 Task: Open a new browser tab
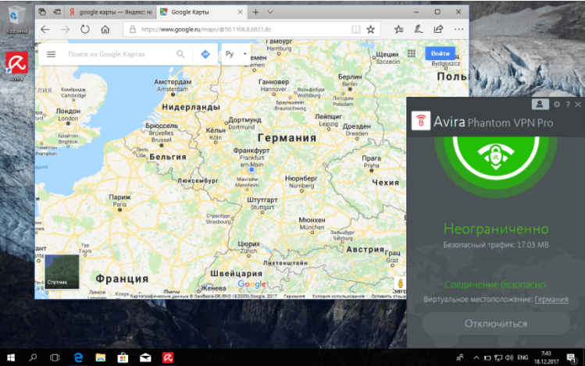255,12
